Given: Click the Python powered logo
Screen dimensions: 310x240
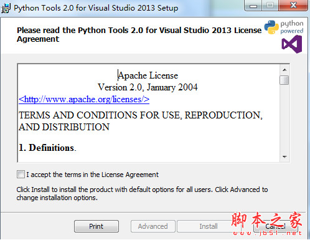Looking at the screenshot, I should click(284, 27).
